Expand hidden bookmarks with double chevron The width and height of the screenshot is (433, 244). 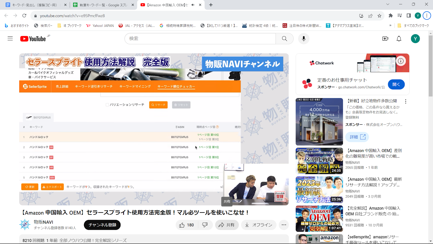coord(390,25)
